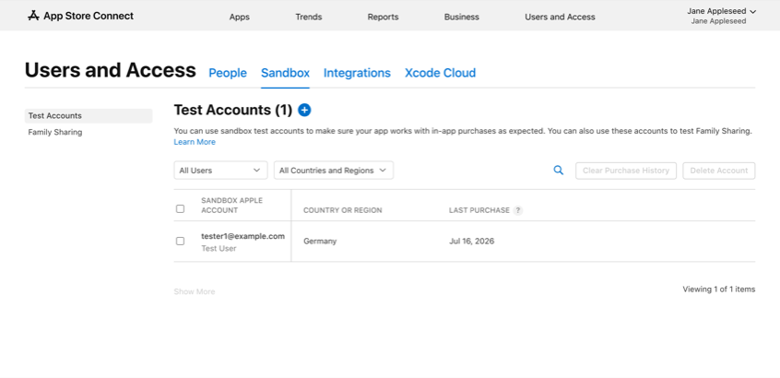This screenshot has width=780, height=378.
Task: Open Reports in top navigation
Action: [x=383, y=17]
